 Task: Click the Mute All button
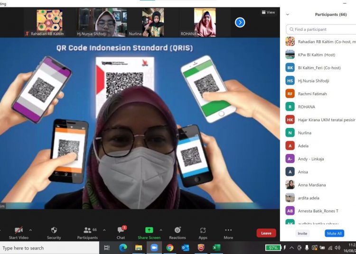334,233
